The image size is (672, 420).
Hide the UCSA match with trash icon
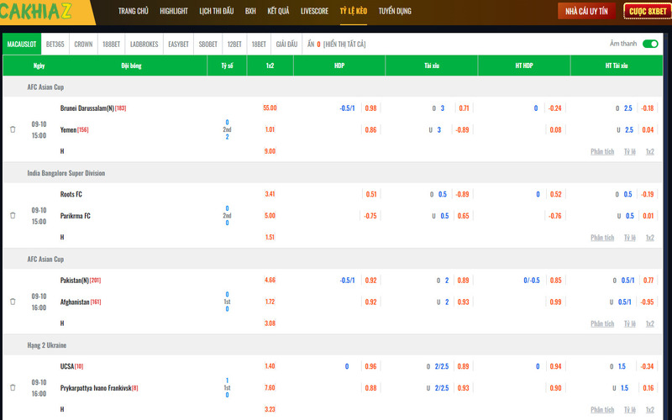pos(13,387)
